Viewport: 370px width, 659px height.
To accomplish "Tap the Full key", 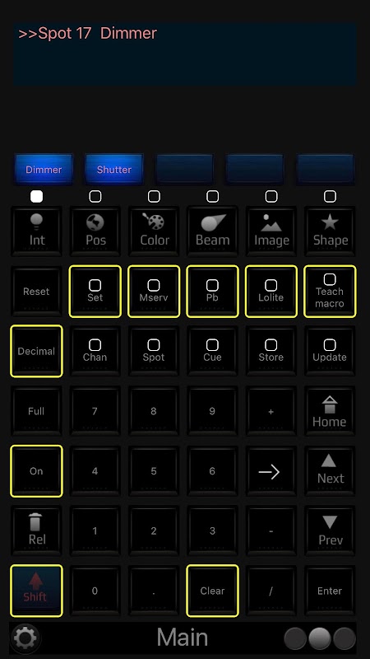I will coord(36,411).
